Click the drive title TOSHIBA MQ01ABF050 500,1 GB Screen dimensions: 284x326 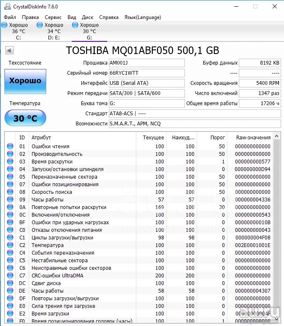pyautogui.click(x=143, y=50)
